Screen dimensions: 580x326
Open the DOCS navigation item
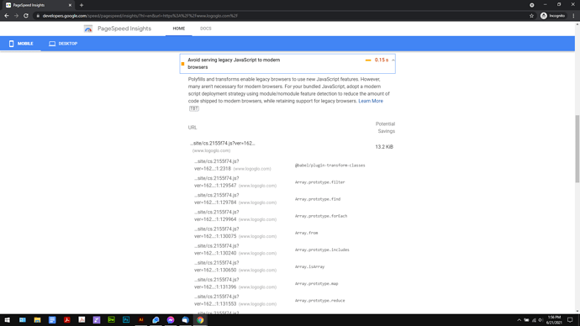[206, 29]
